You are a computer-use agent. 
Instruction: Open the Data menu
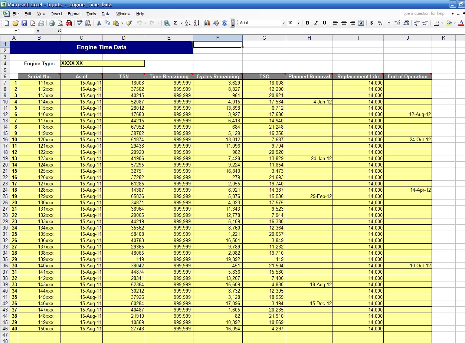coord(106,14)
